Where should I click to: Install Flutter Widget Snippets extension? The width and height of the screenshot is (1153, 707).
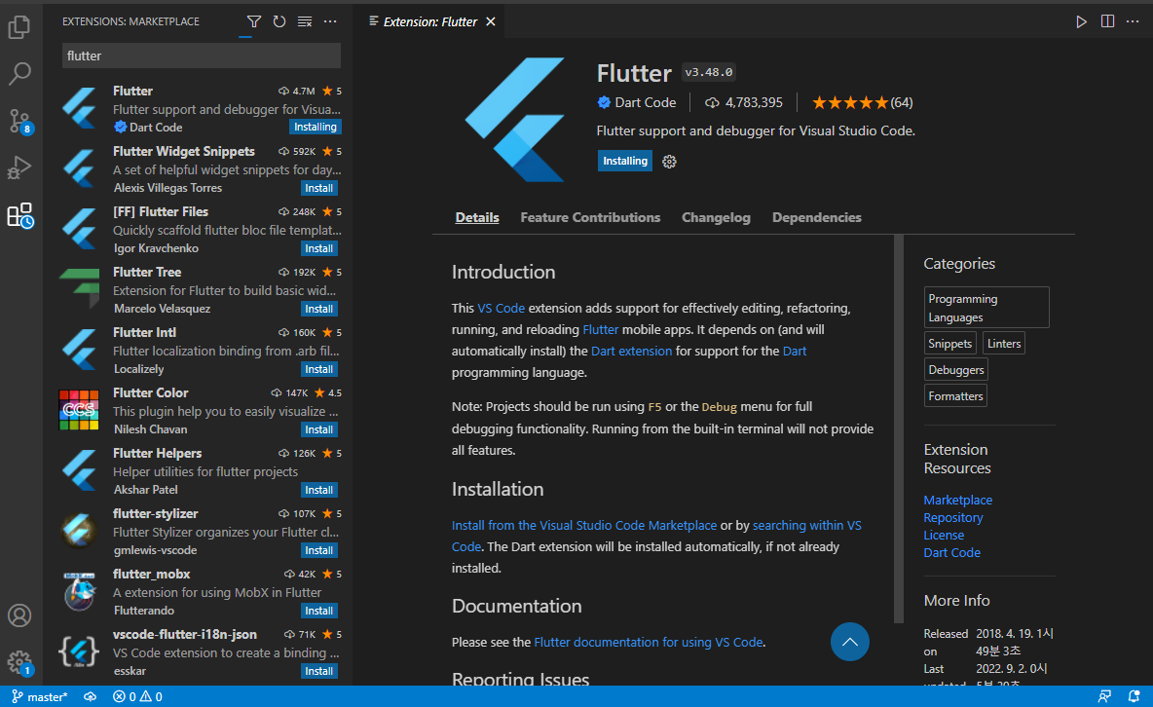click(x=319, y=188)
